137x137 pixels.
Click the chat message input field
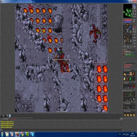click(x=62, y=130)
